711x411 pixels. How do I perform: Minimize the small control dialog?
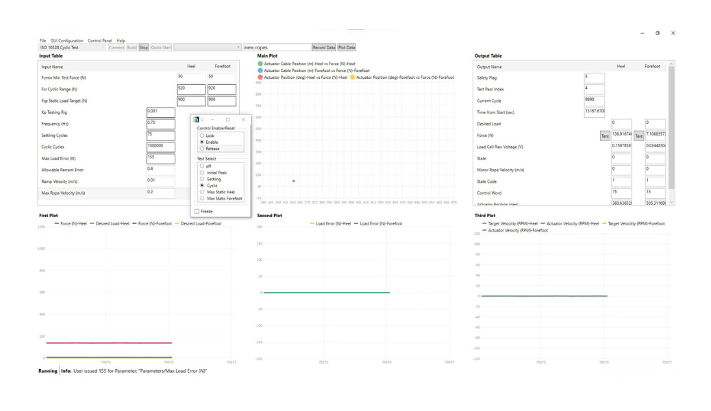click(212, 120)
